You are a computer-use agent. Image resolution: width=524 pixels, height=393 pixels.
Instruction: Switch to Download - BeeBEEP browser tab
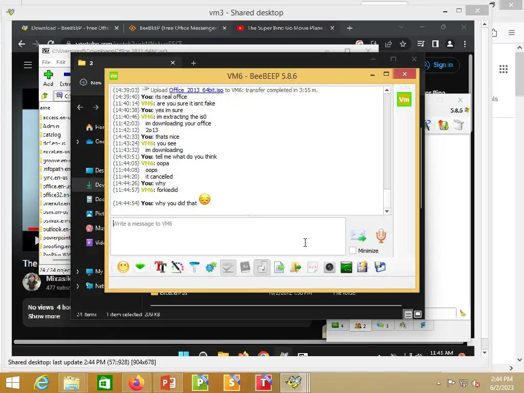[x=70, y=28]
